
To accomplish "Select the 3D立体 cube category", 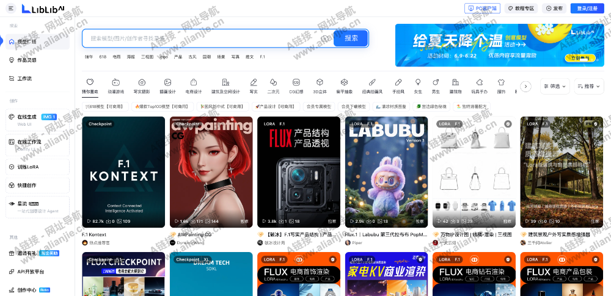I will click(320, 86).
